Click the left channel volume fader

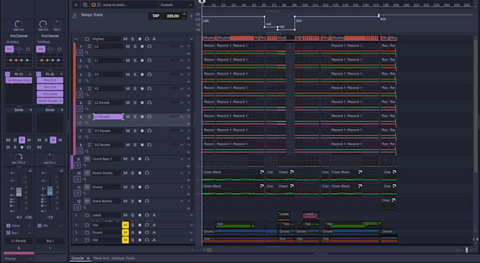[x=19, y=192]
